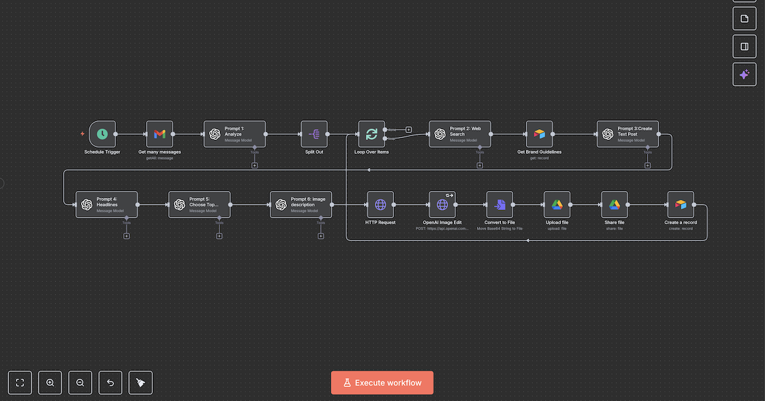Viewport: 765px width, 401px height.
Task: Open the Google Drive Upload file node
Action: click(557, 205)
